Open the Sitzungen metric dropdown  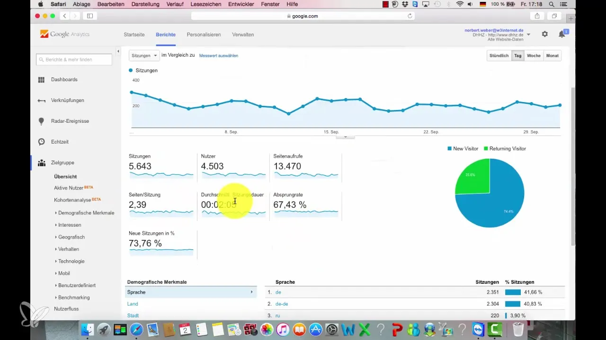[144, 56]
